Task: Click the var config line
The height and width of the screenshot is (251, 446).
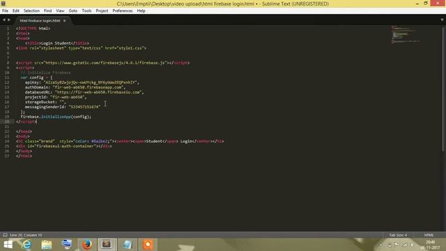Action: click(36, 77)
